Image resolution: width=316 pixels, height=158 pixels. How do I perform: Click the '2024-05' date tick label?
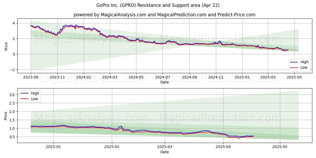(x=136, y=77)
